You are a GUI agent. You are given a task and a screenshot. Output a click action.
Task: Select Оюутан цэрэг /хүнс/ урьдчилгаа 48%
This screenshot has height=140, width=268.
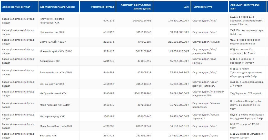(204, 51)
